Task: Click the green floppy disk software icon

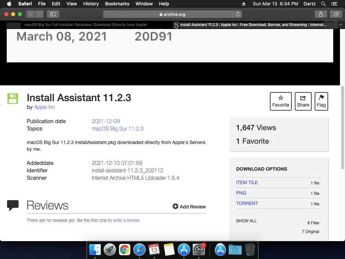Action: (13, 98)
